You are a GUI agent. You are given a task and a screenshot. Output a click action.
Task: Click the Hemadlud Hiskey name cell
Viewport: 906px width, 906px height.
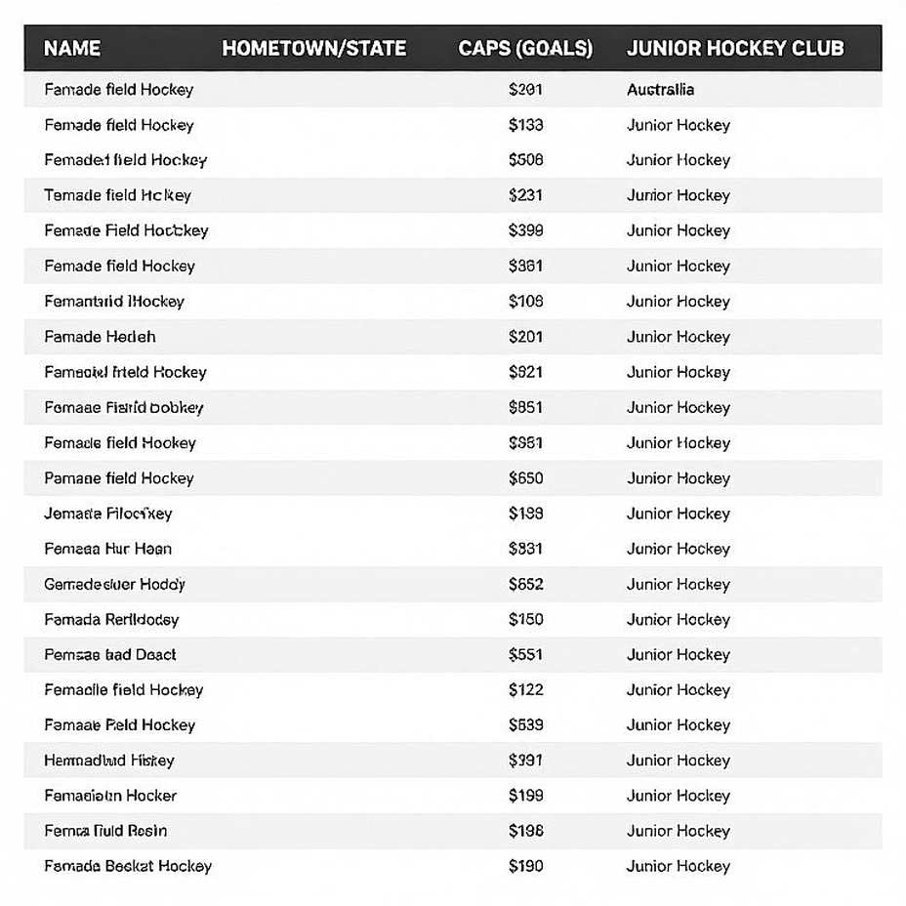coord(108,761)
